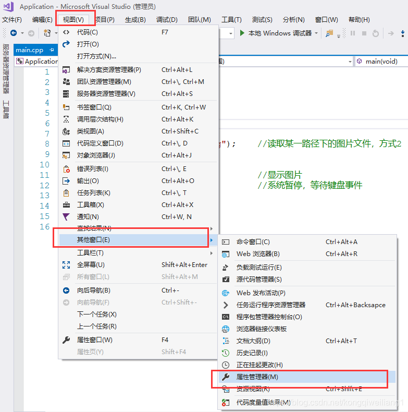
Task: Open the 调试(D) menu
Action: click(167, 20)
